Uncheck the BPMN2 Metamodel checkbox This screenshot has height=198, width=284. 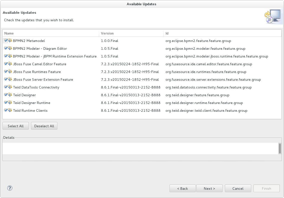pyautogui.click(x=6, y=41)
